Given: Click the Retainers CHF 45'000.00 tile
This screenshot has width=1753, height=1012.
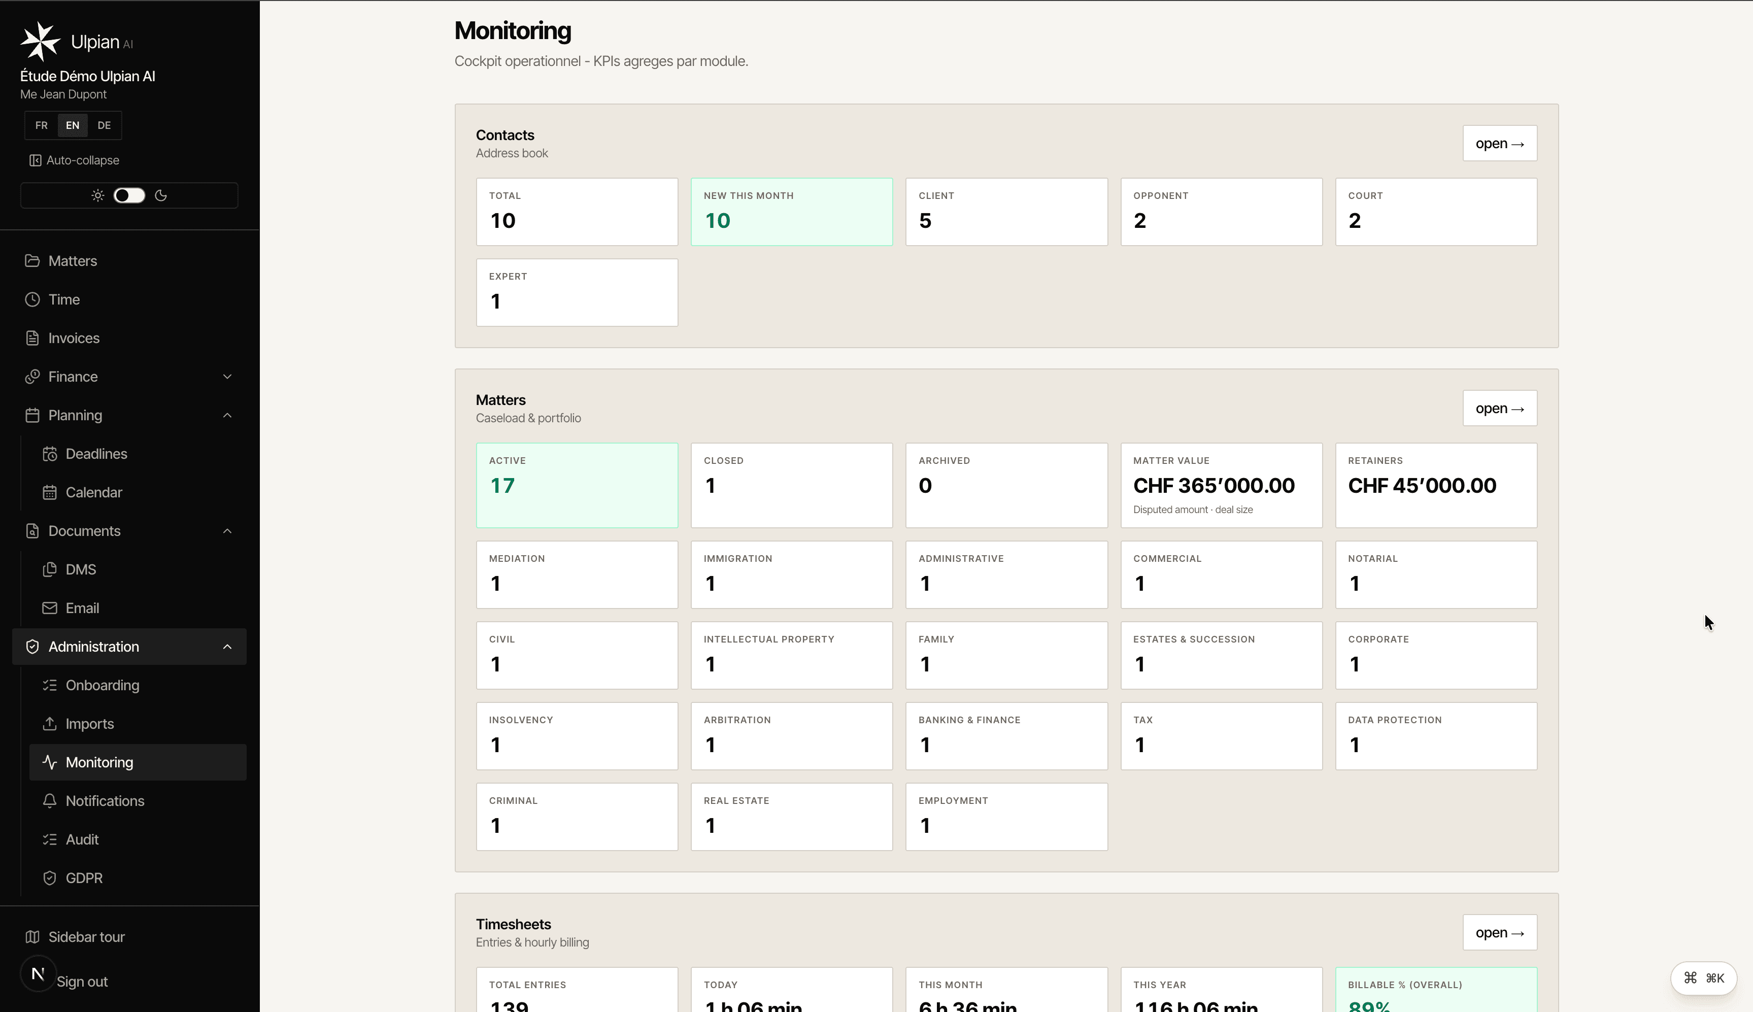Looking at the screenshot, I should (1436, 485).
